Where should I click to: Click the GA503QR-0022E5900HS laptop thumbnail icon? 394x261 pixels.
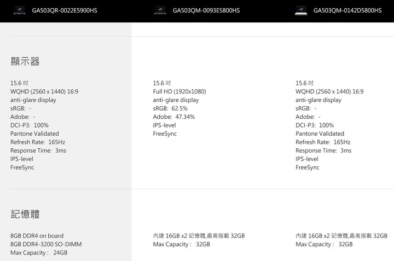click(19, 10)
